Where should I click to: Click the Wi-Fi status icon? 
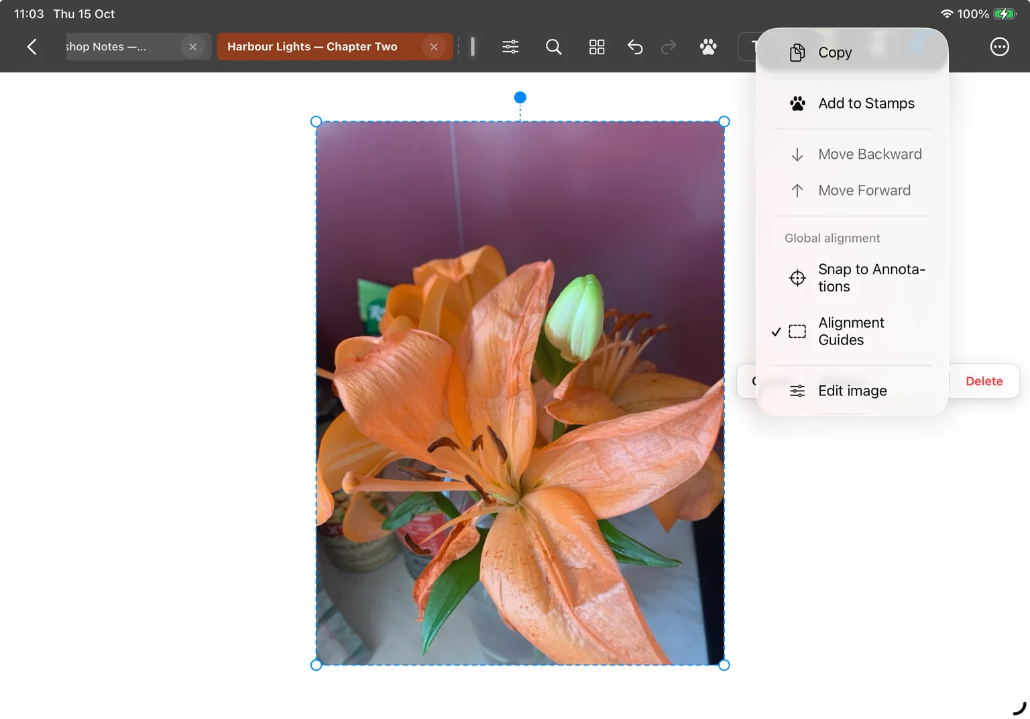pos(947,14)
